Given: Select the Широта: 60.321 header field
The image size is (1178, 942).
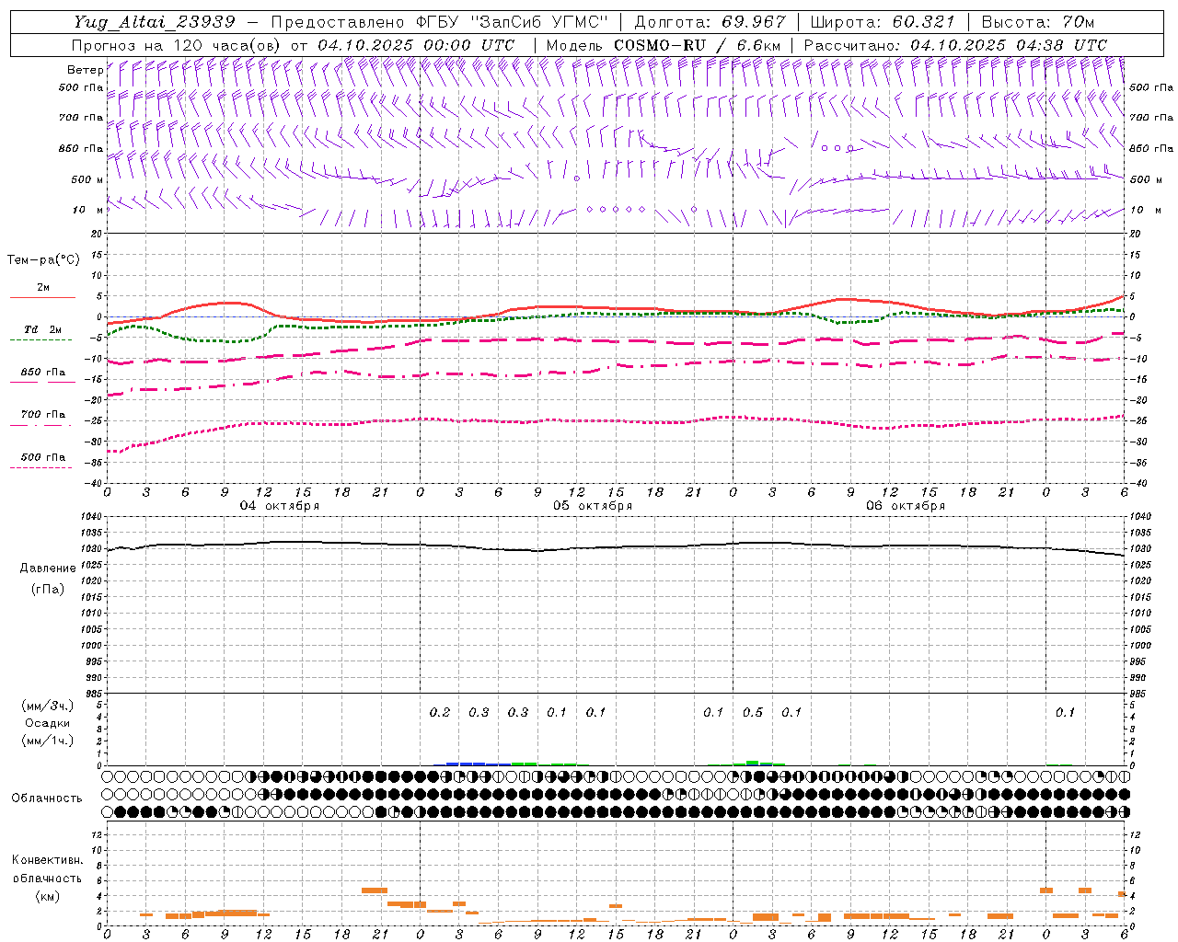Looking at the screenshot, I should point(883,22).
